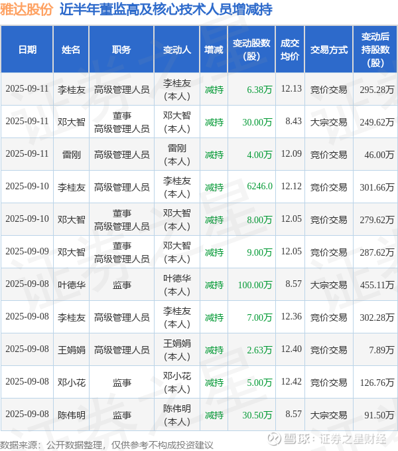This screenshot has height=451, width=398.
Task: Click the 8.00万 share change value
Action: (259, 219)
